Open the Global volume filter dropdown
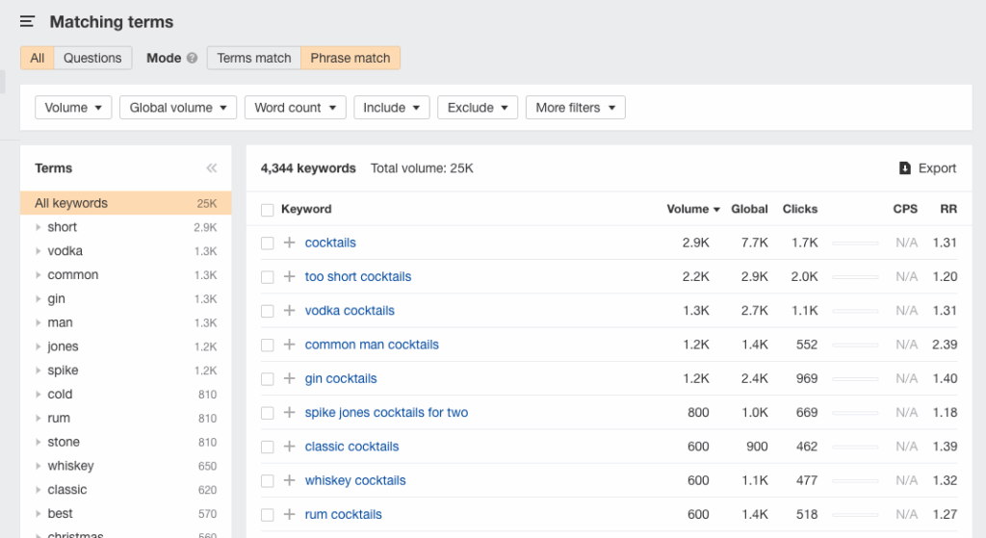This screenshot has width=986, height=538. 178,108
